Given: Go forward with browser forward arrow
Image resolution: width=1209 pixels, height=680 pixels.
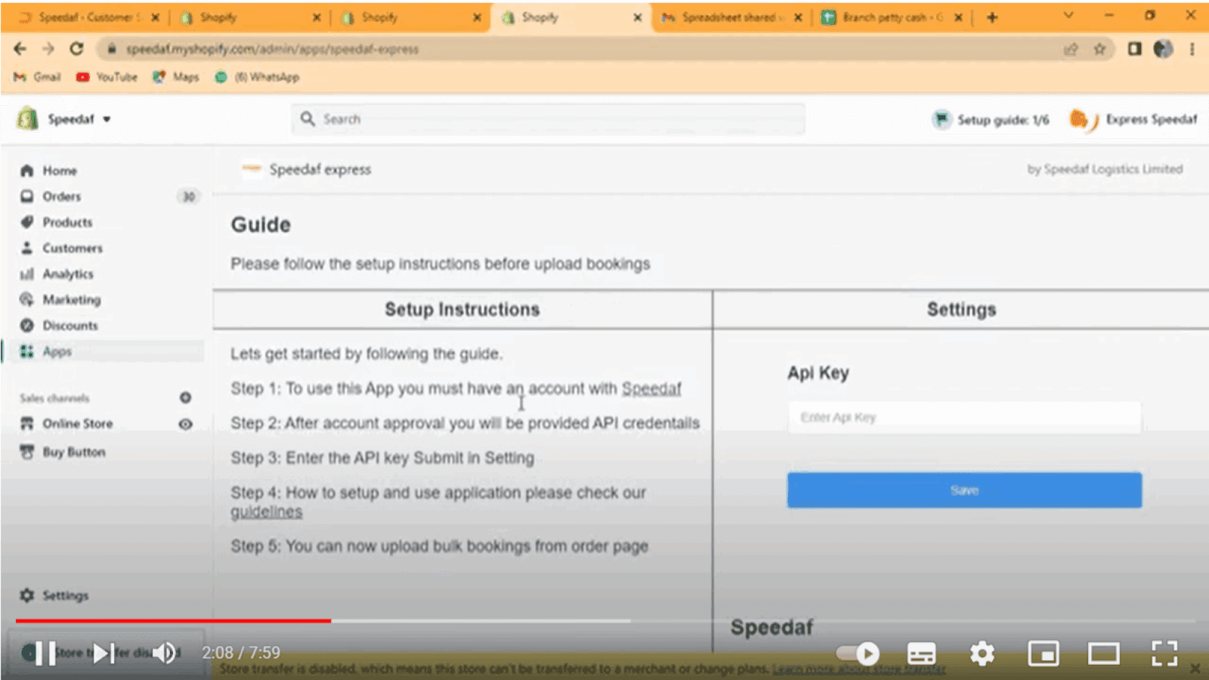Looking at the screenshot, I should point(48,49).
